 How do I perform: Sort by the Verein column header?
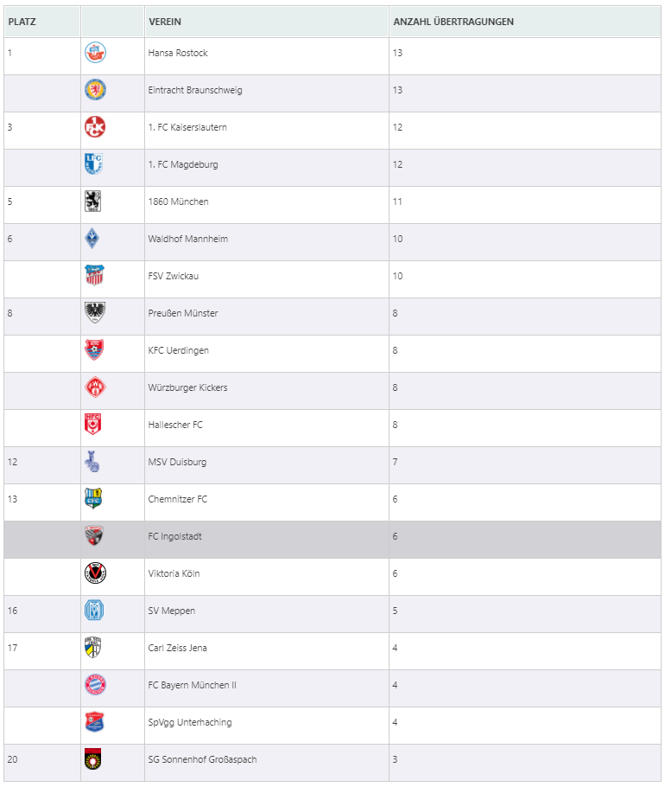[x=165, y=22]
